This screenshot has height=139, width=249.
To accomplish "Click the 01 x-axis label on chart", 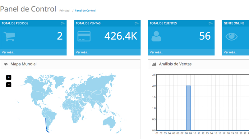I will pyautogui.click(x=157, y=133).
